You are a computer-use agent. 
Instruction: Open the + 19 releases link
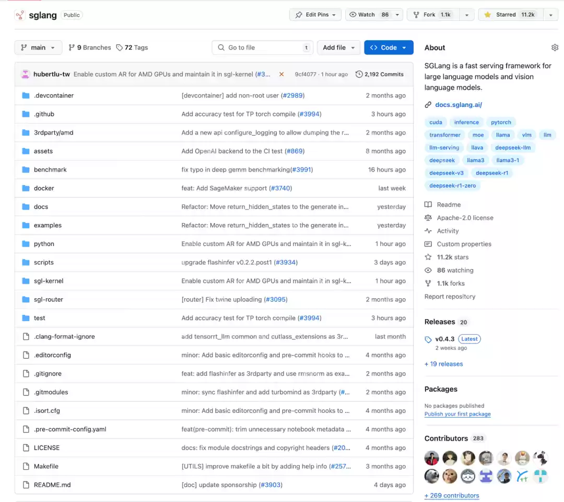[443, 364]
